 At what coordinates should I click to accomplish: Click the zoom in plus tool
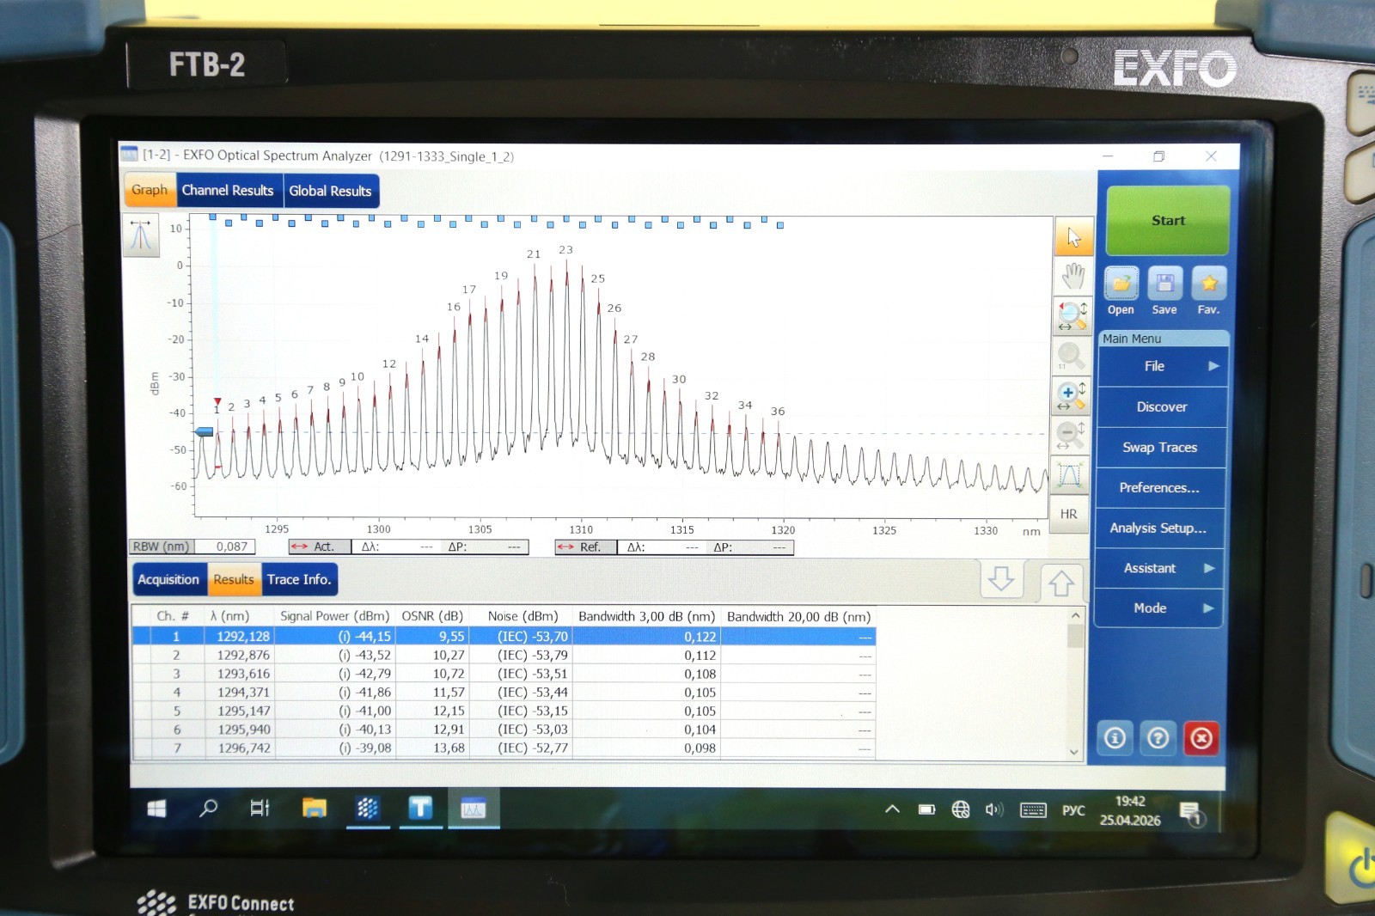(x=1071, y=395)
